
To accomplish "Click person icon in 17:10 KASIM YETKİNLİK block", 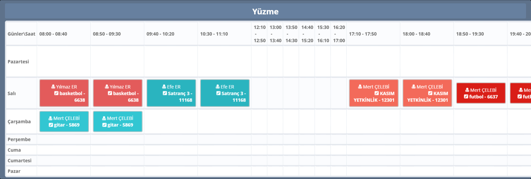I will [360, 87].
